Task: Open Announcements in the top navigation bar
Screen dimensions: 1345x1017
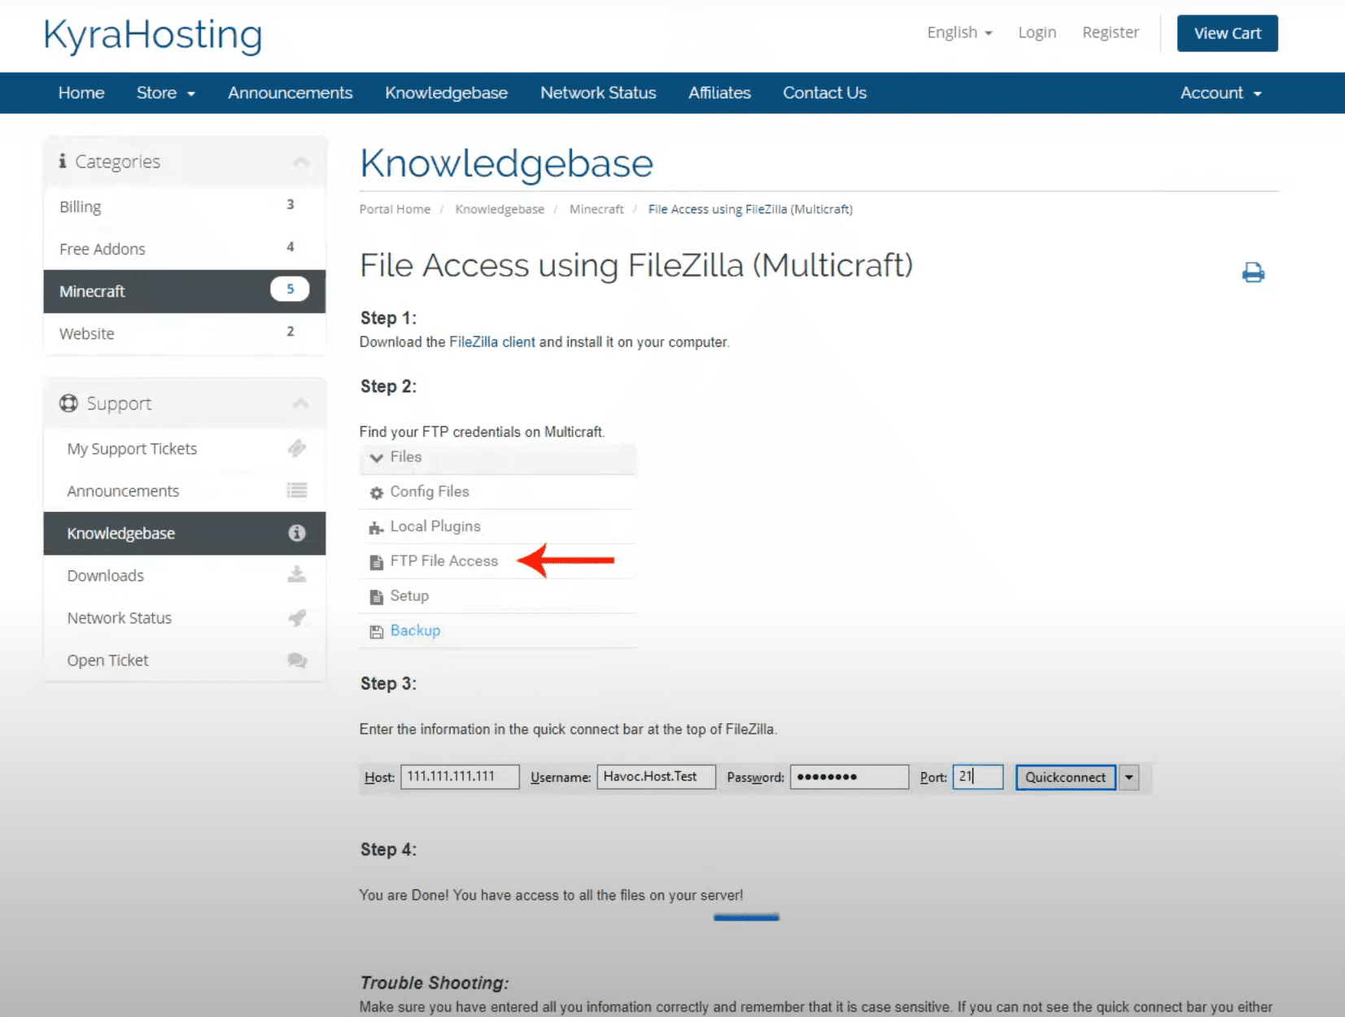Action: (290, 93)
